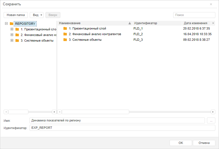Click the column settings arrow in header
The image size is (219, 149).
point(213,23)
